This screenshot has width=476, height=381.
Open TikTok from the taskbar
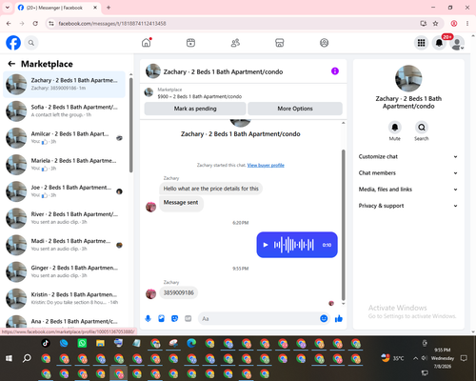[x=46, y=343]
